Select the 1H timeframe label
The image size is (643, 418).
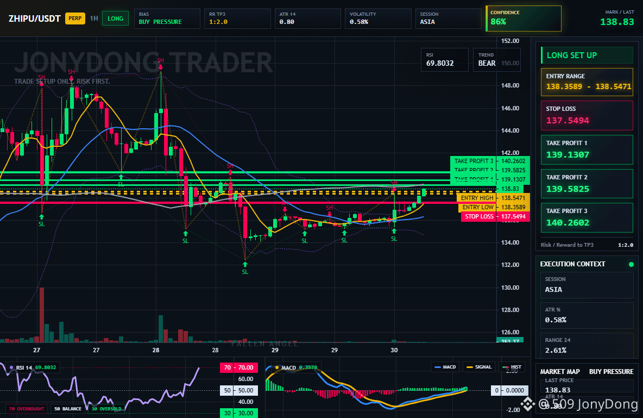click(x=94, y=18)
